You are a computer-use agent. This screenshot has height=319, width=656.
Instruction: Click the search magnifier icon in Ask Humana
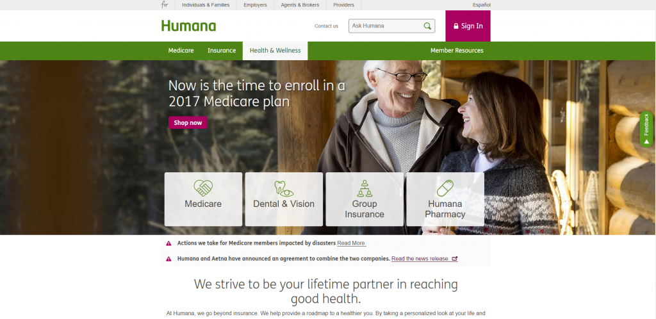[x=427, y=26]
